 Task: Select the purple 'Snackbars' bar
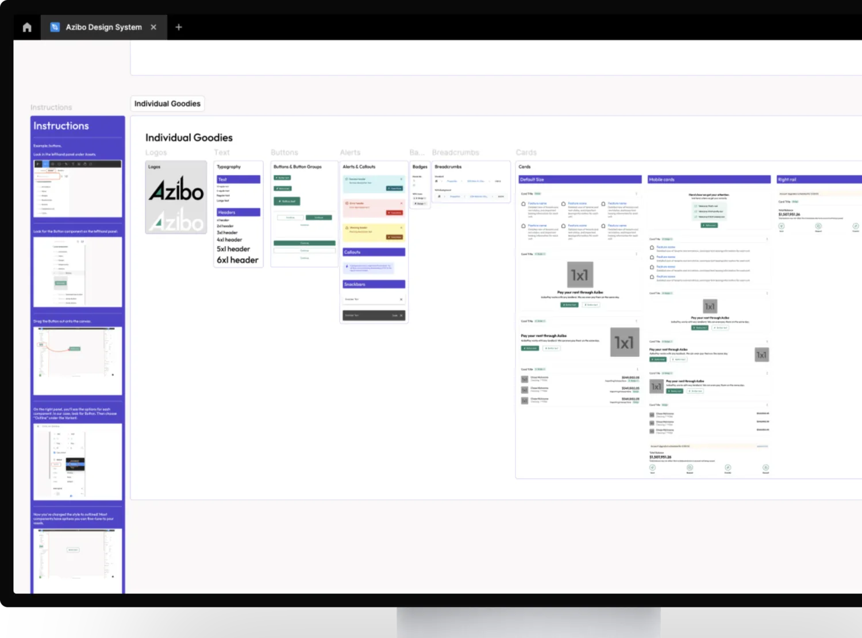(x=374, y=285)
